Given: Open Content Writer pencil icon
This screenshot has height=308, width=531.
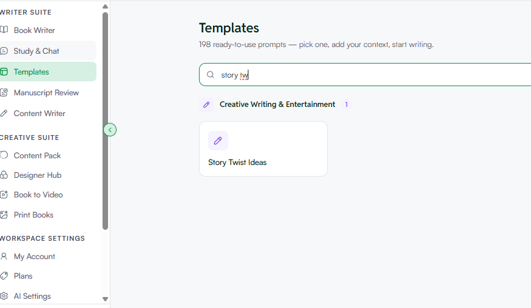Looking at the screenshot, I should coord(4,113).
